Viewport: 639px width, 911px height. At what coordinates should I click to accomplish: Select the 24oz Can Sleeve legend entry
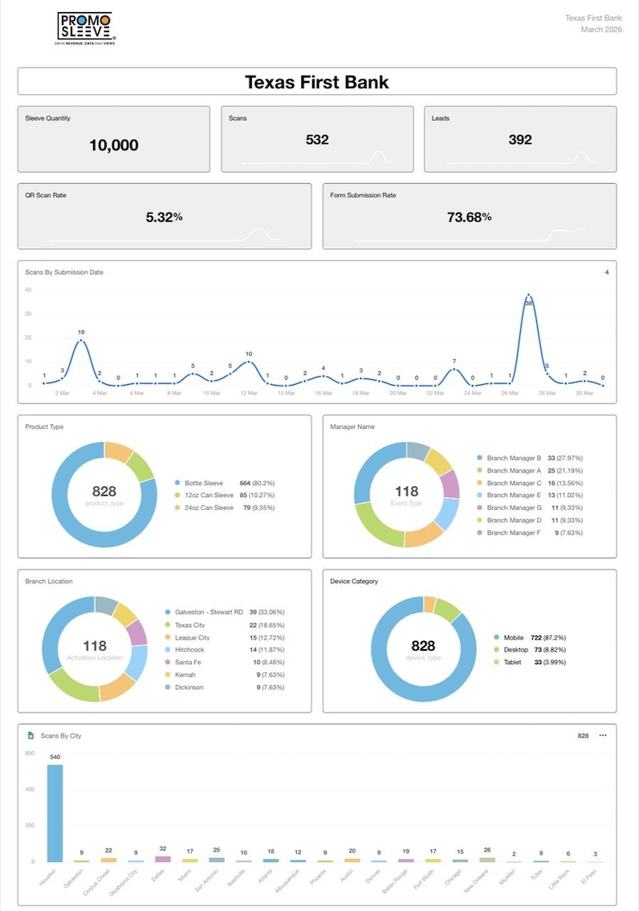225,507
